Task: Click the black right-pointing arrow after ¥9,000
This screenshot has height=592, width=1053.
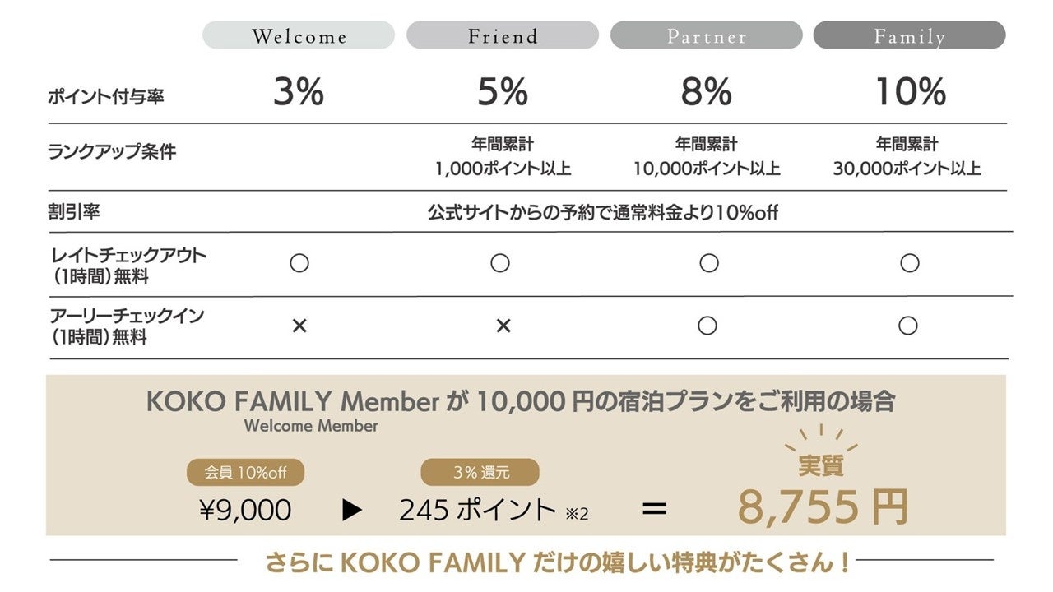Action: tap(352, 510)
